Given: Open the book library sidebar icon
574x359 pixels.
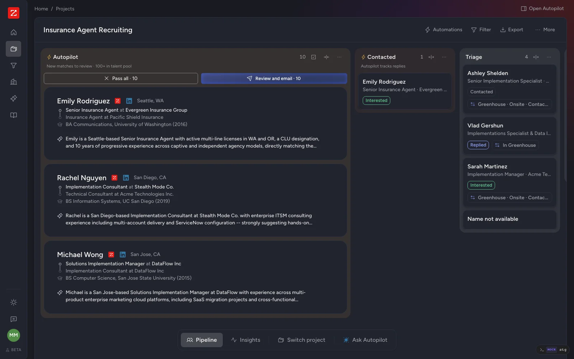Looking at the screenshot, I should click(x=14, y=115).
